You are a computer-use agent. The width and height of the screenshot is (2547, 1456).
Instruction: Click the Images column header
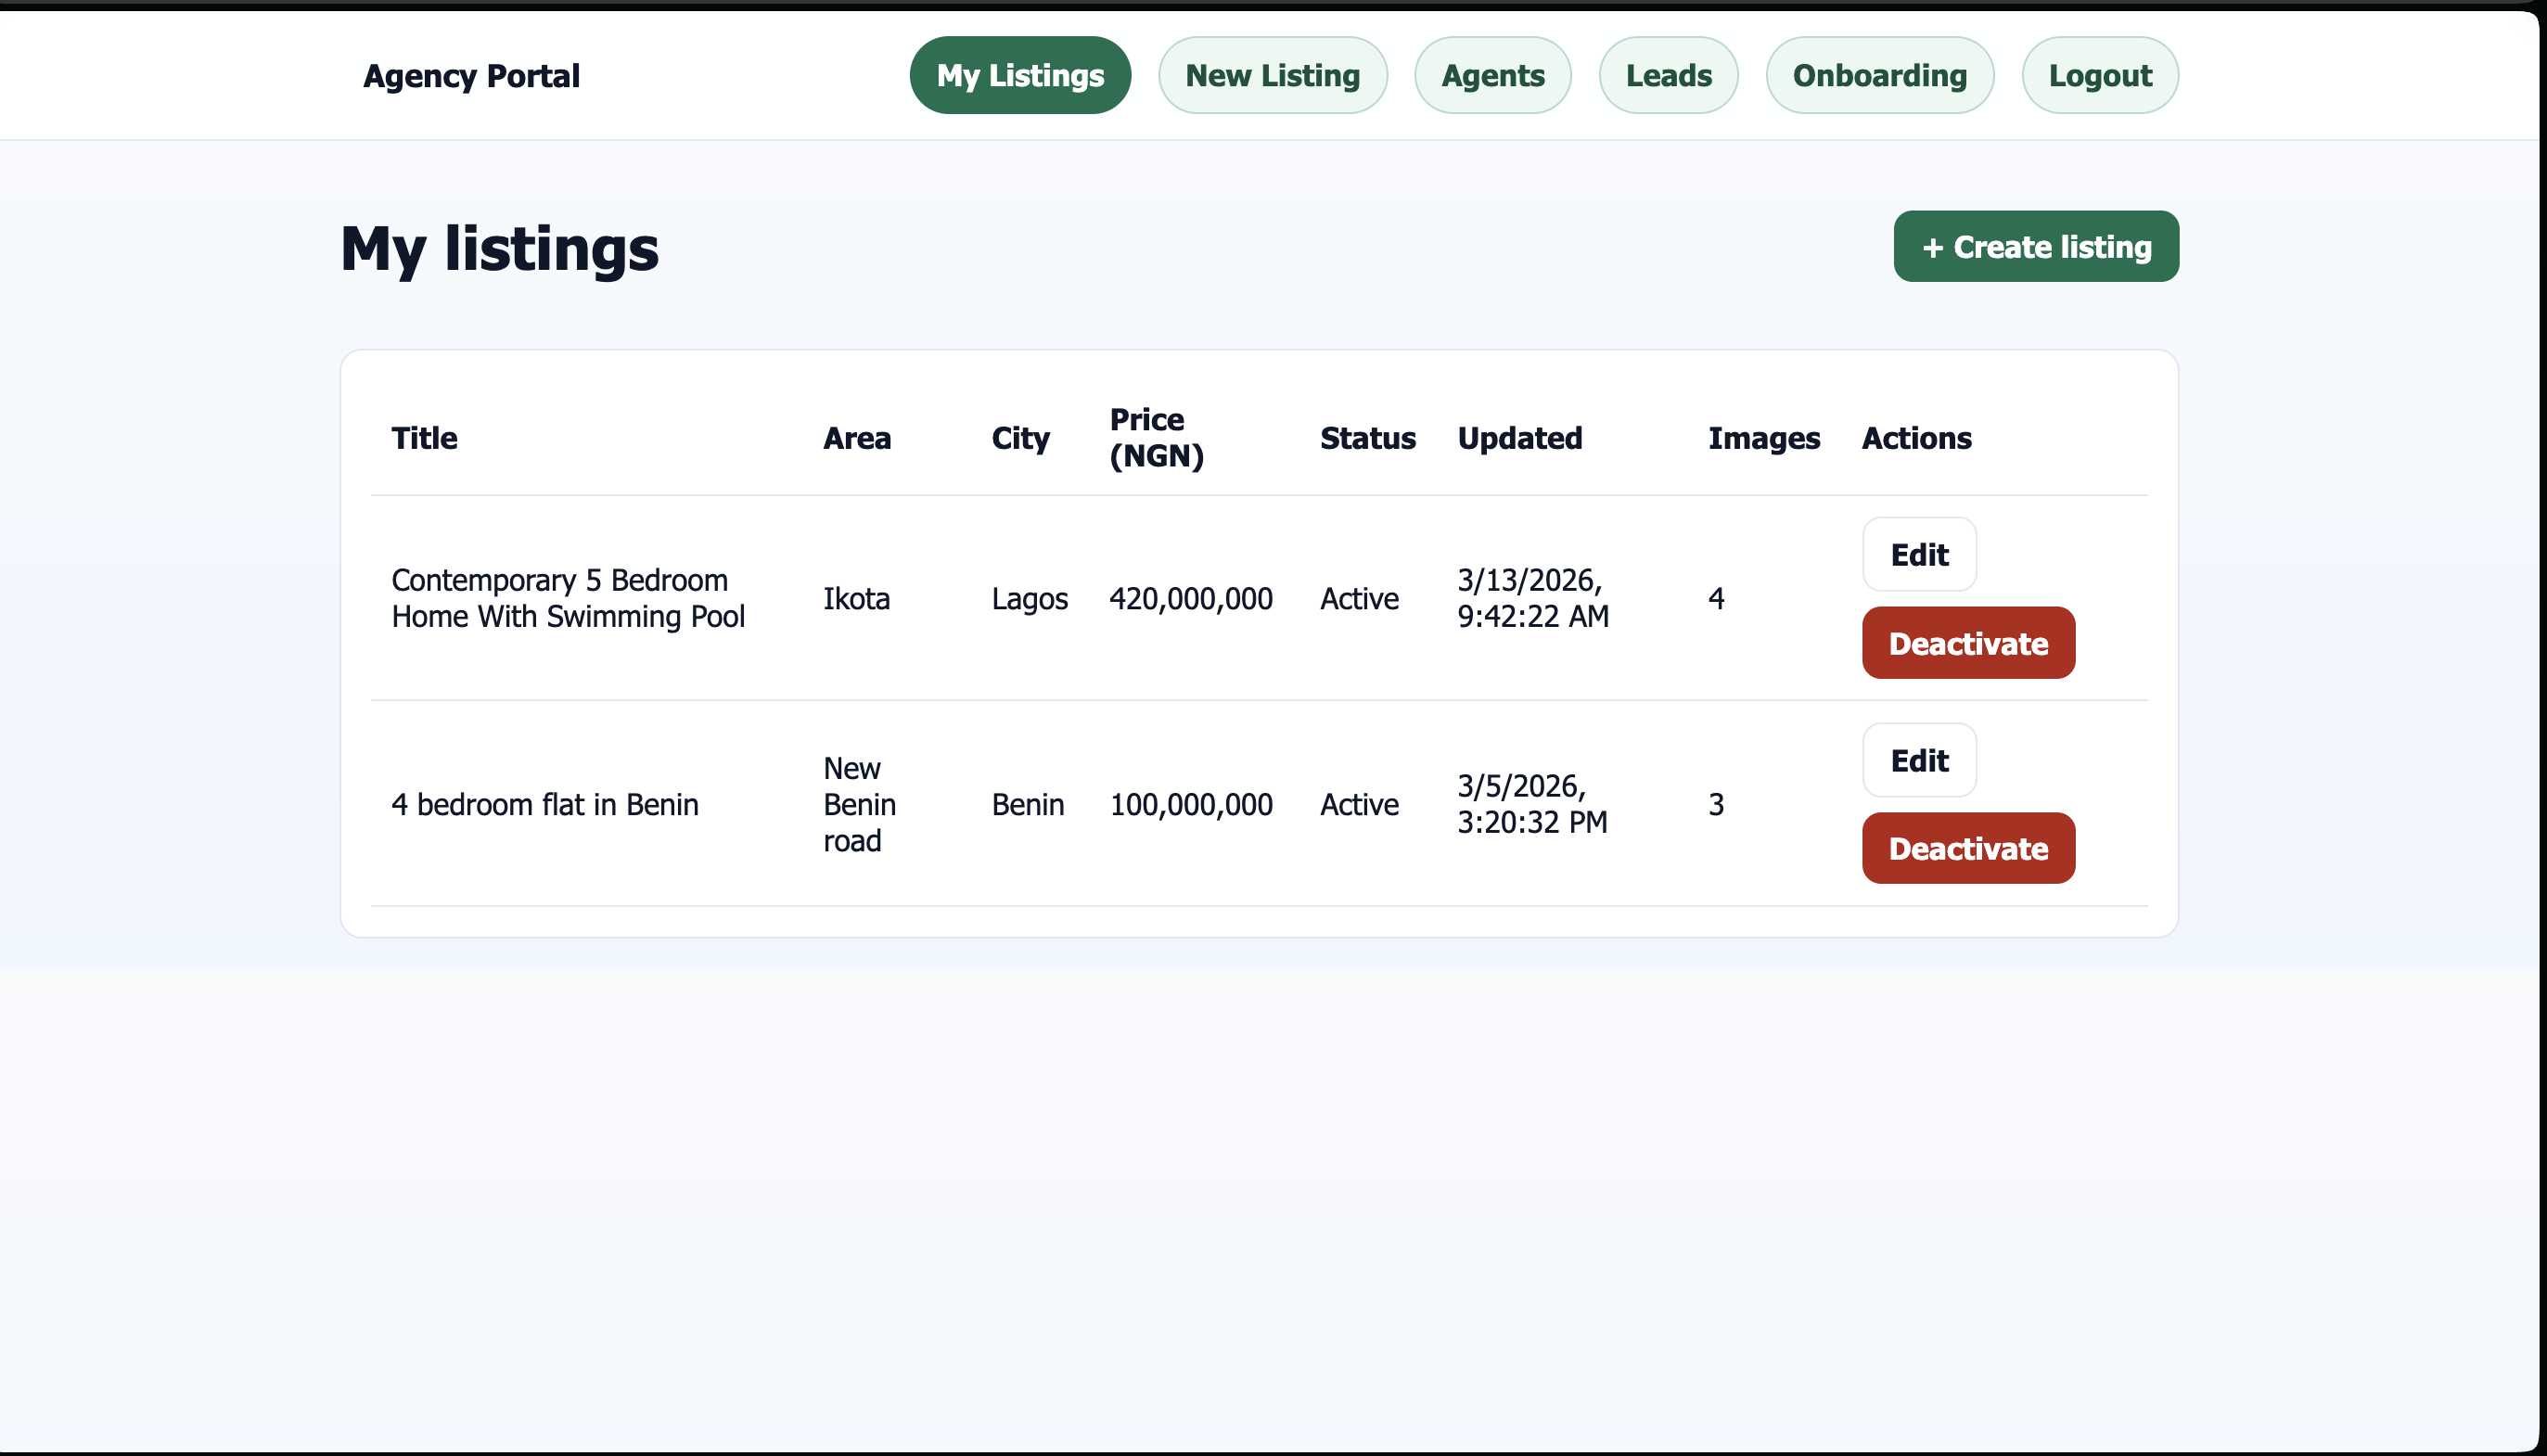pos(1764,438)
